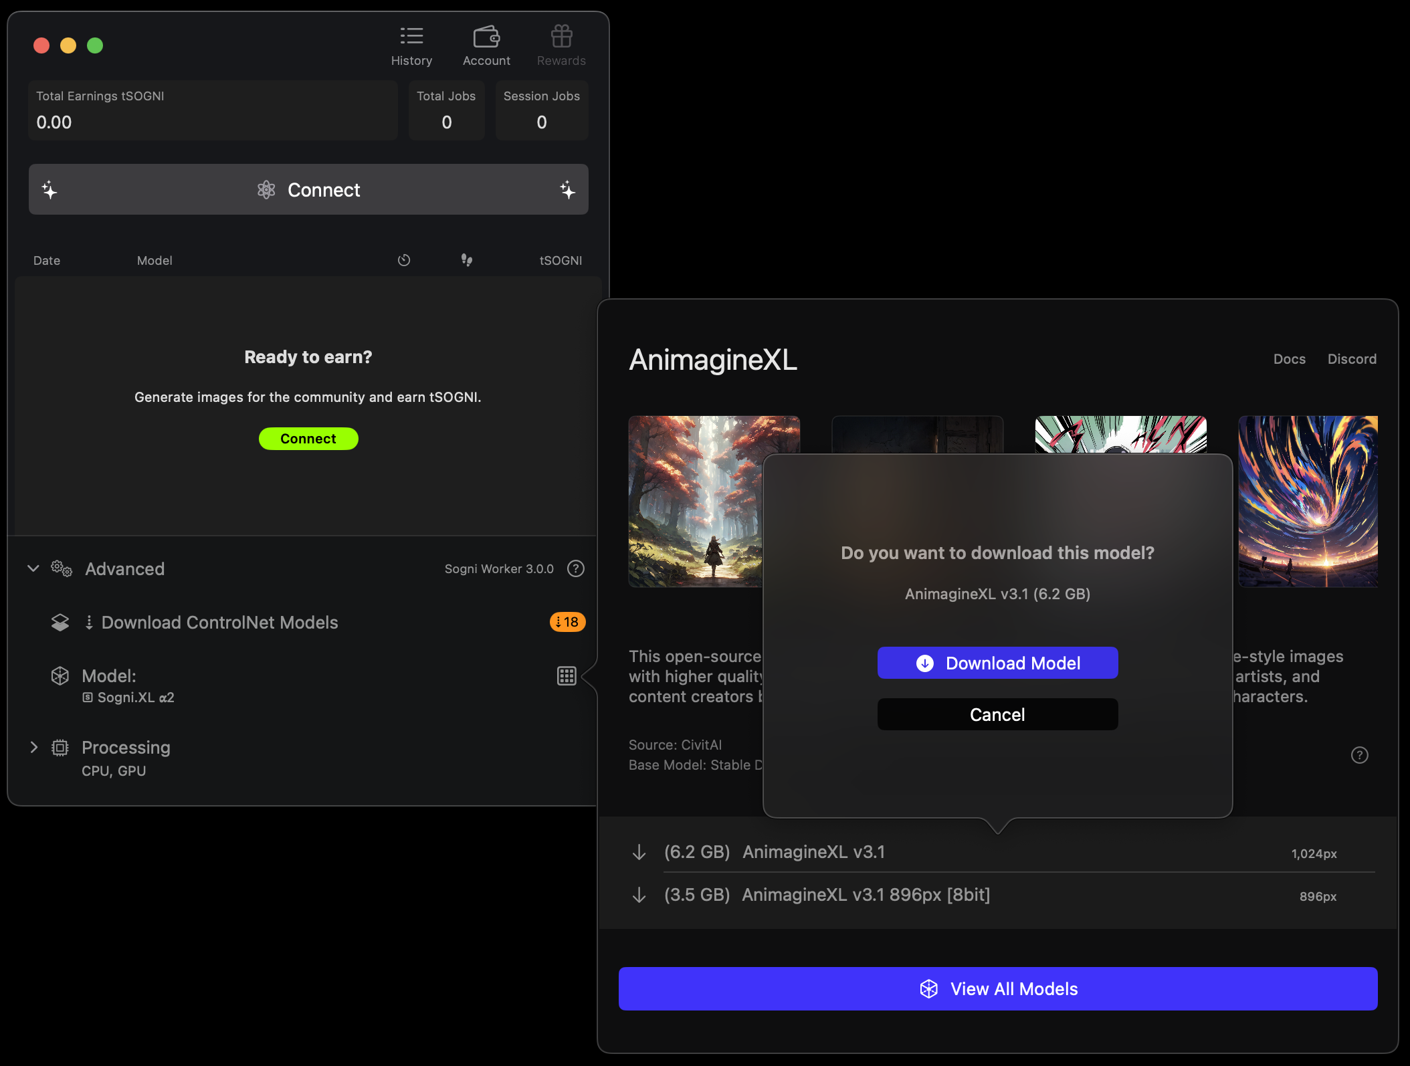Click View All Models button
The height and width of the screenshot is (1066, 1410).
[x=997, y=988]
